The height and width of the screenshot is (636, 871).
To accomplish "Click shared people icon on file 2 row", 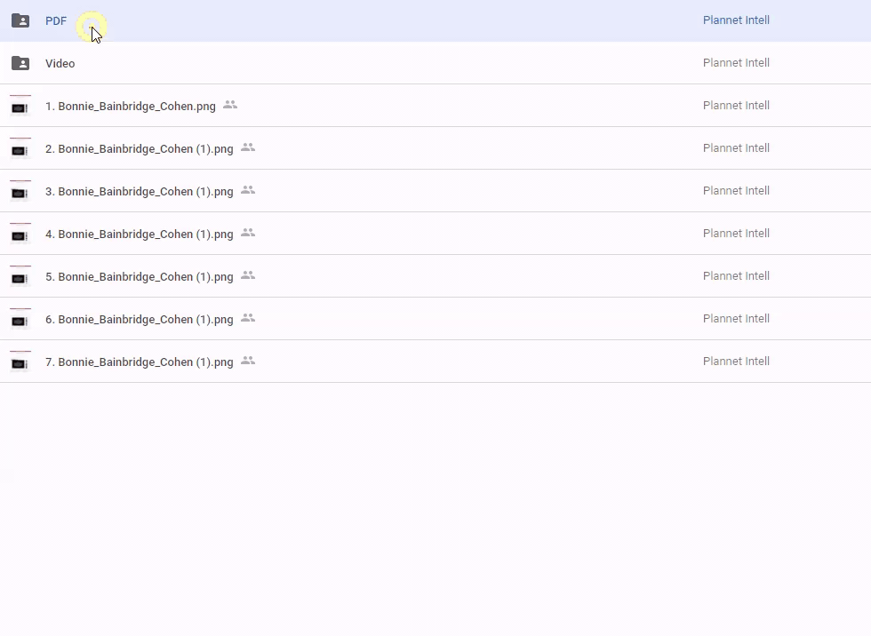I will click(248, 147).
